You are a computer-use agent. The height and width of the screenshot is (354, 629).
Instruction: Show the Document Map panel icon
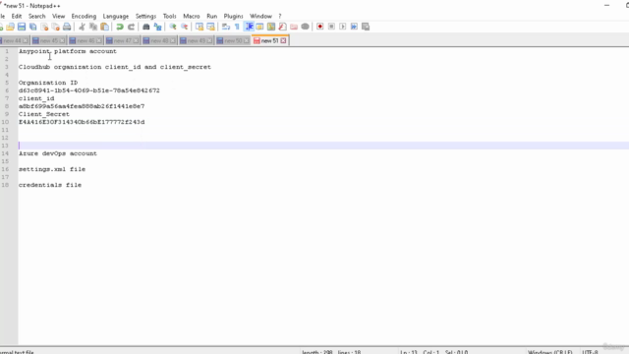(x=271, y=27)
